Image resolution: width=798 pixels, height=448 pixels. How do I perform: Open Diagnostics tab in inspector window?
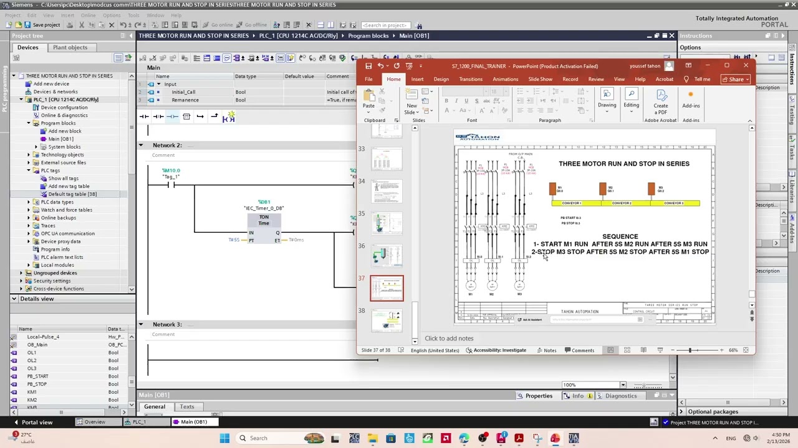[x=616, y=396]
